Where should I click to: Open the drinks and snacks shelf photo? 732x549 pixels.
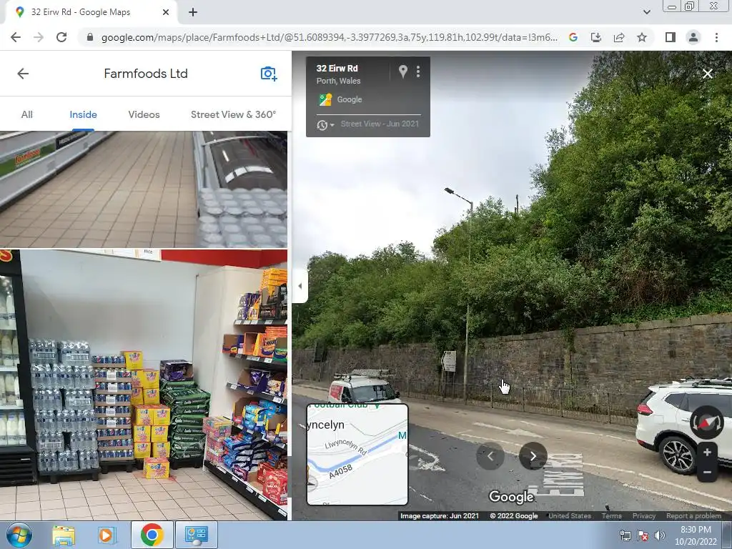(x=144, y=385)
